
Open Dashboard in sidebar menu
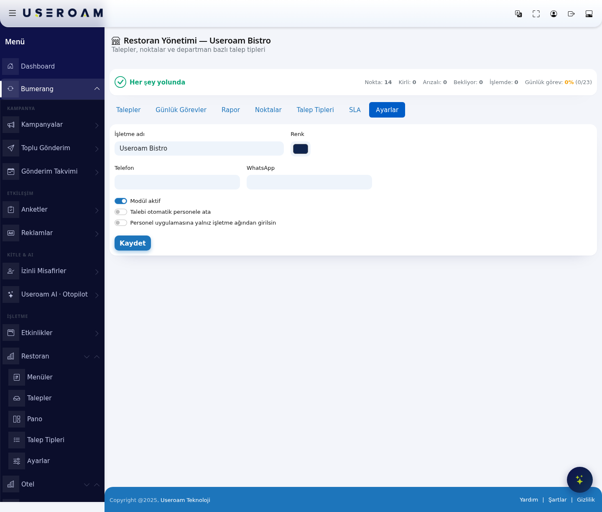(52, 66)
